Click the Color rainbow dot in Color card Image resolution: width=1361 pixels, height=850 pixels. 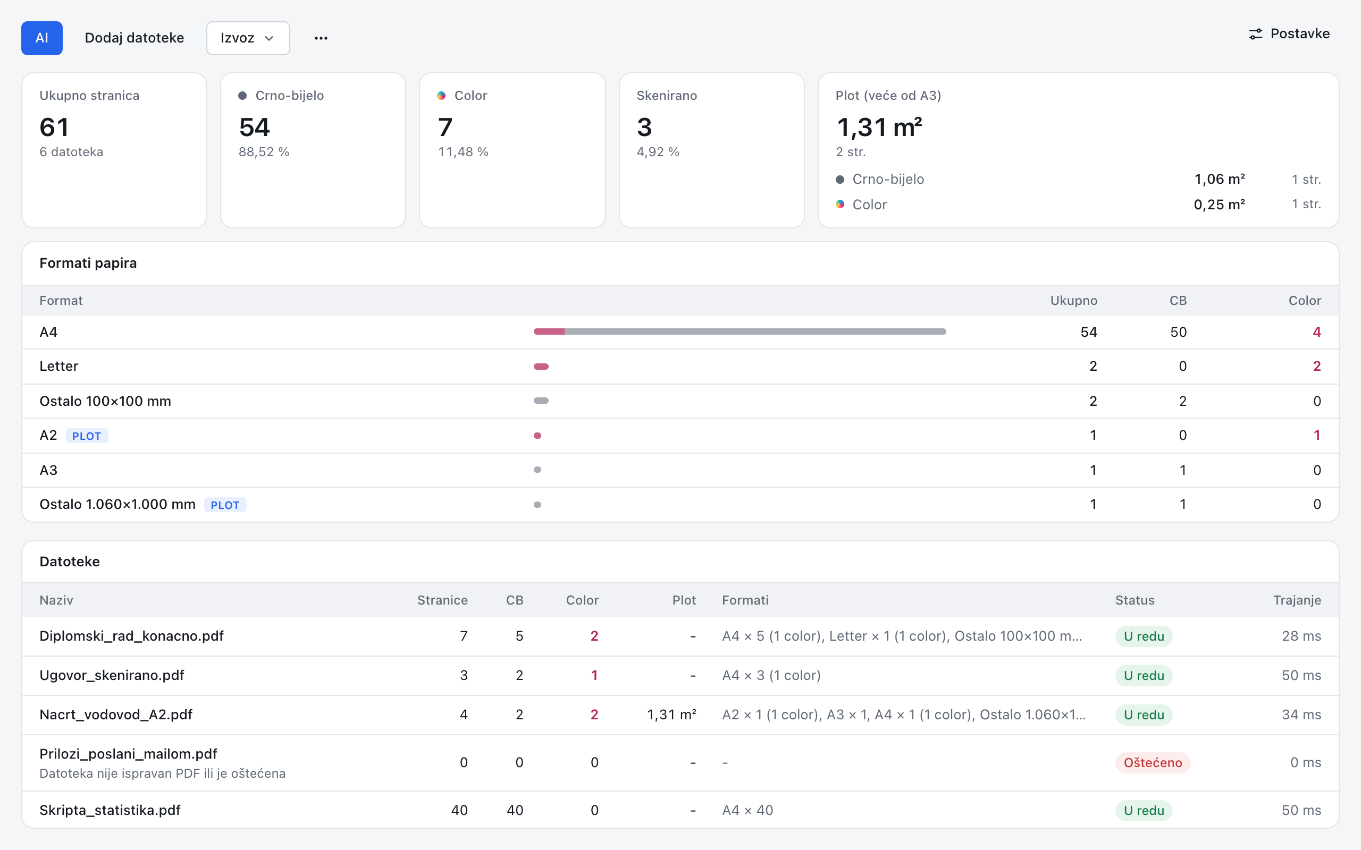(x=441, y=96)
